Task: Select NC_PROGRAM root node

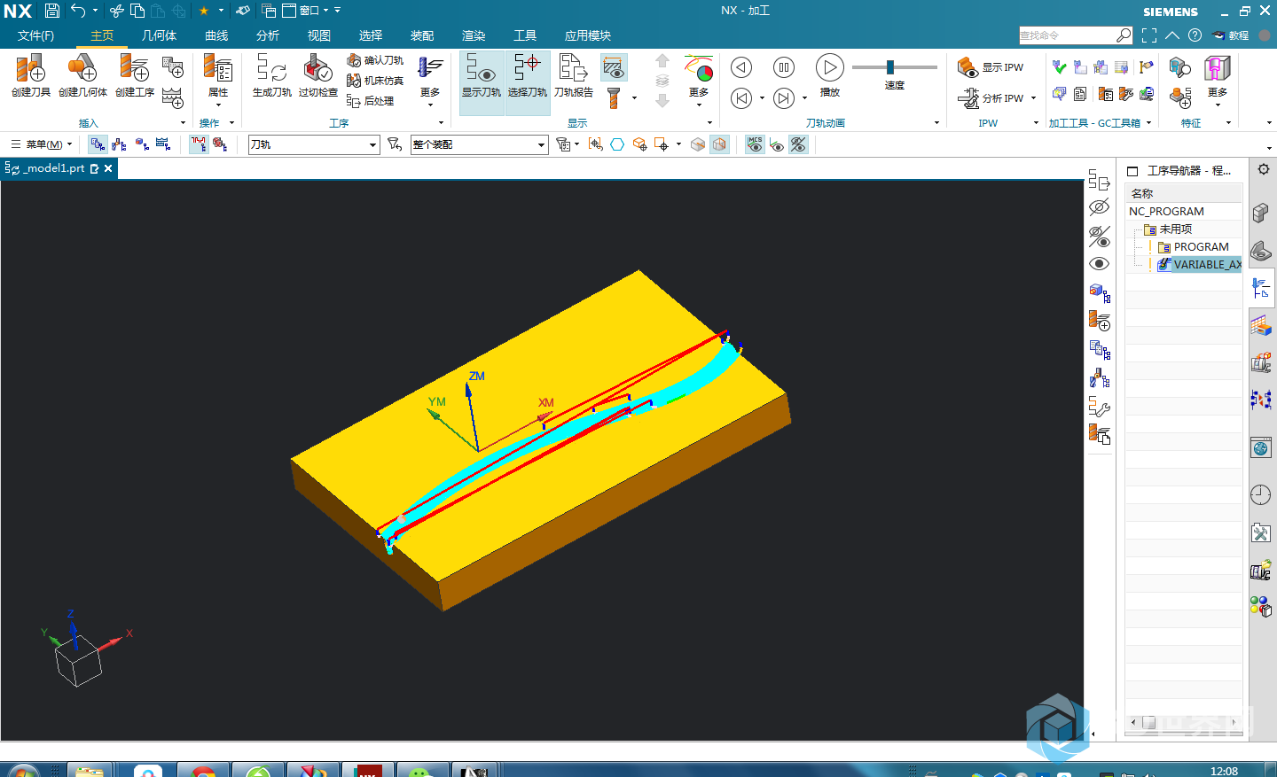Action: [1166, 212]
